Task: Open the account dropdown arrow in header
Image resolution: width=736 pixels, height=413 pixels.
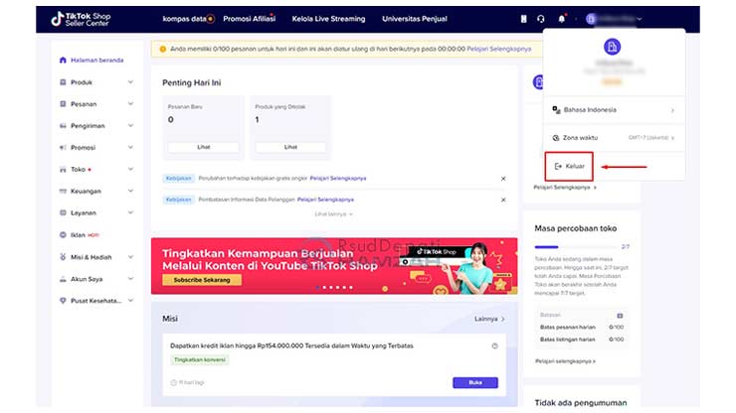Action: [x=640, y=19]
